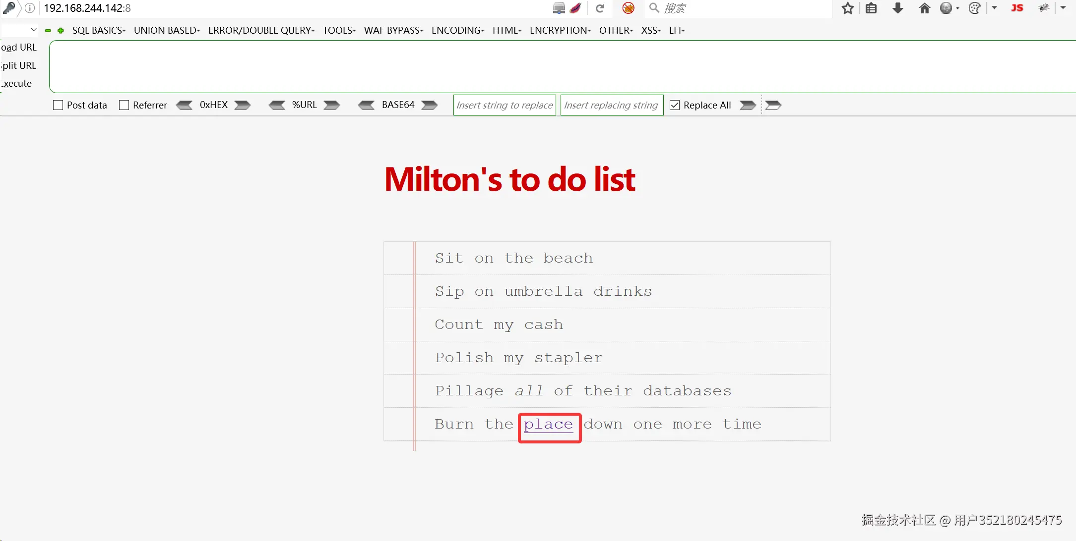Go to home page icon
This screenshot has width=1076, height=541.
coord(924,8)
